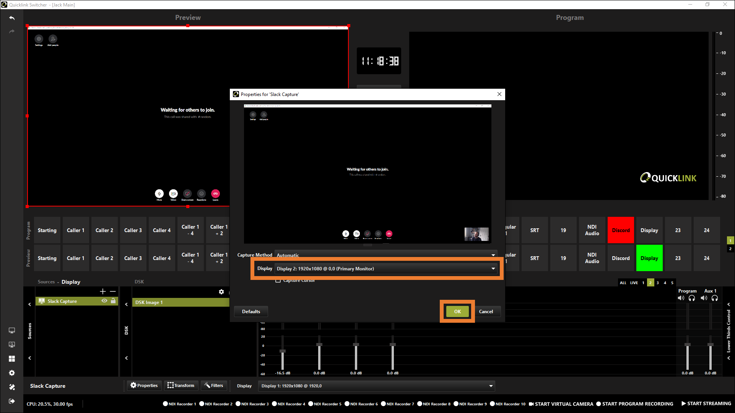Image resolution: width=735 pixels, height=413 pixels.
Task: Toggle NDI Recorder 5
Action: point(311,403)
